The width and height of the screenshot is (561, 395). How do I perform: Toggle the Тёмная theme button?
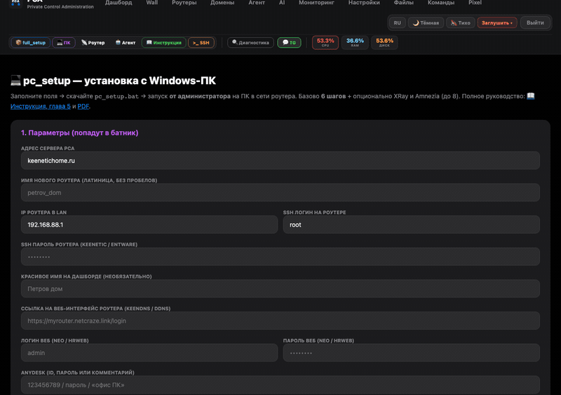[x=426, y=22]
